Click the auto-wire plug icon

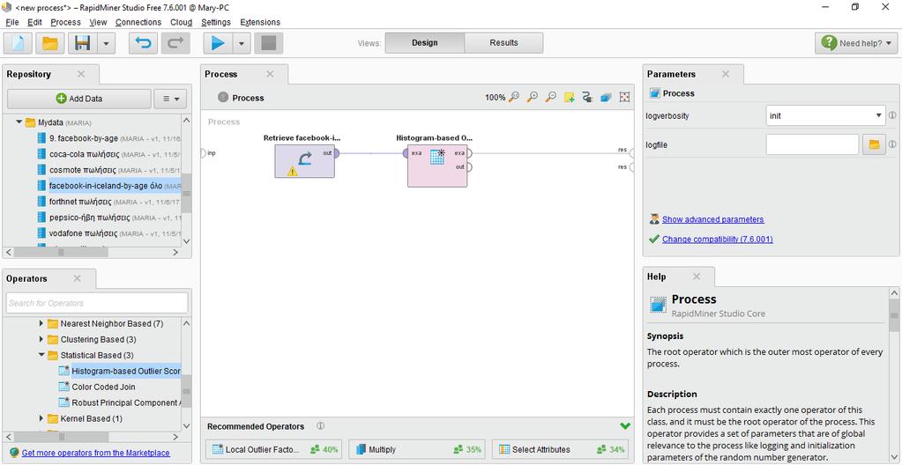point(587,98)
